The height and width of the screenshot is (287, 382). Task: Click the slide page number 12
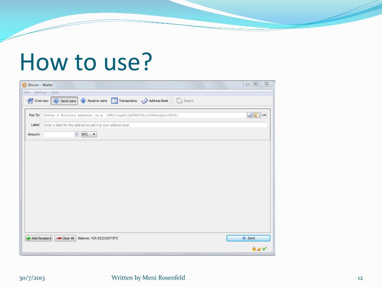click(x=360, y=278)
